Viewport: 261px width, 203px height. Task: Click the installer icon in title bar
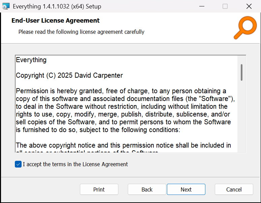(6, 6)
